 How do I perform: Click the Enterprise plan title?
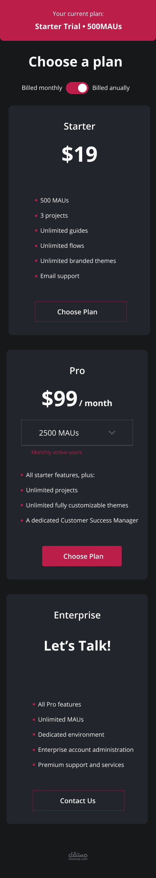pyautogui.click(x=77, y=615)
